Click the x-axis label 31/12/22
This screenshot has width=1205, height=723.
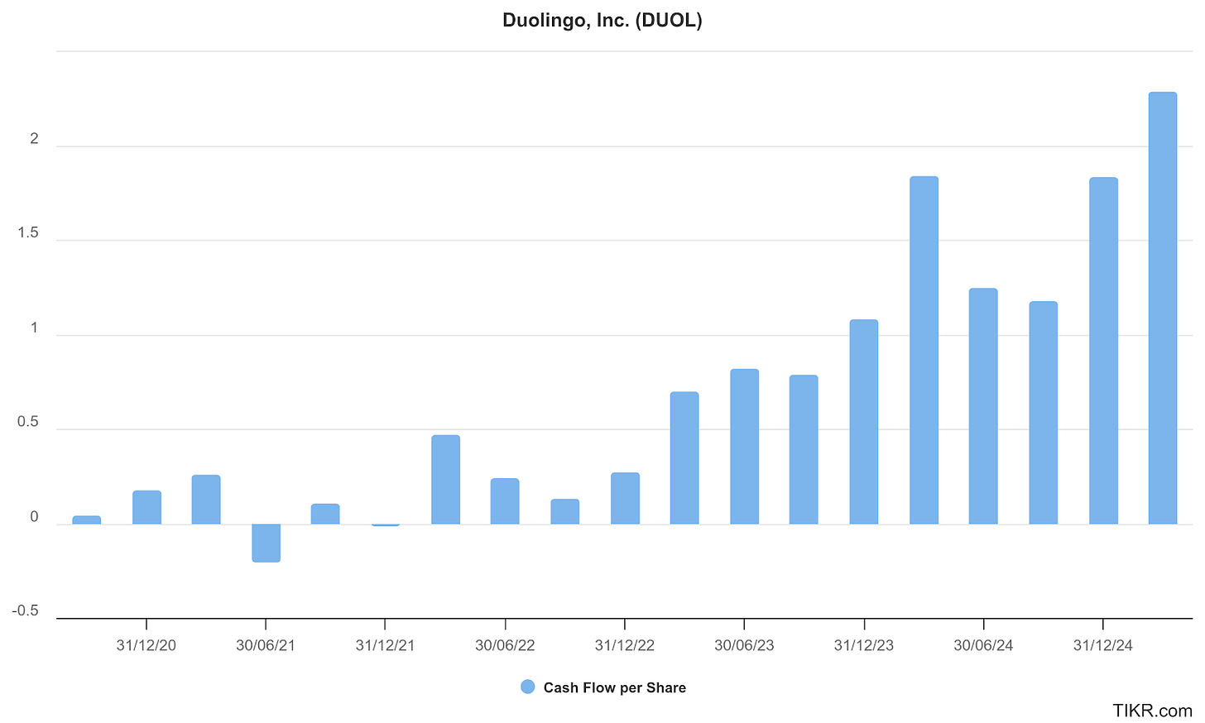pos(625,645)
